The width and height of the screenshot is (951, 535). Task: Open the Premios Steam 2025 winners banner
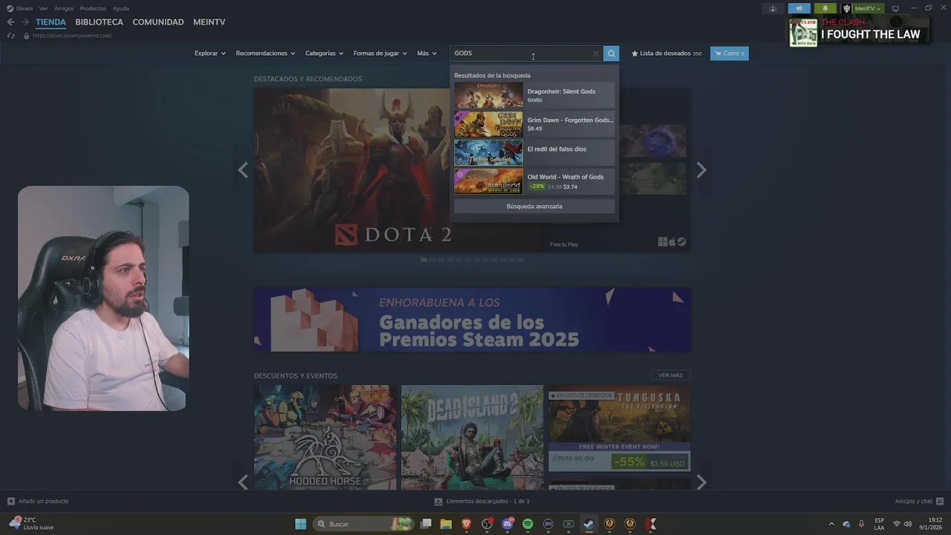pos(473,320)
